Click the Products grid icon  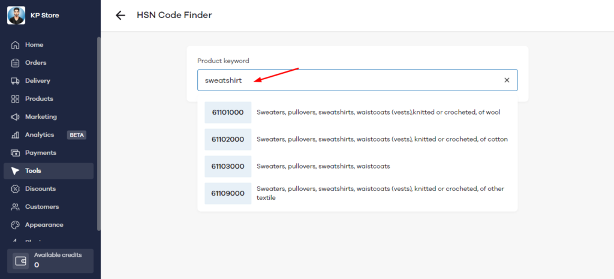[16, 99]
